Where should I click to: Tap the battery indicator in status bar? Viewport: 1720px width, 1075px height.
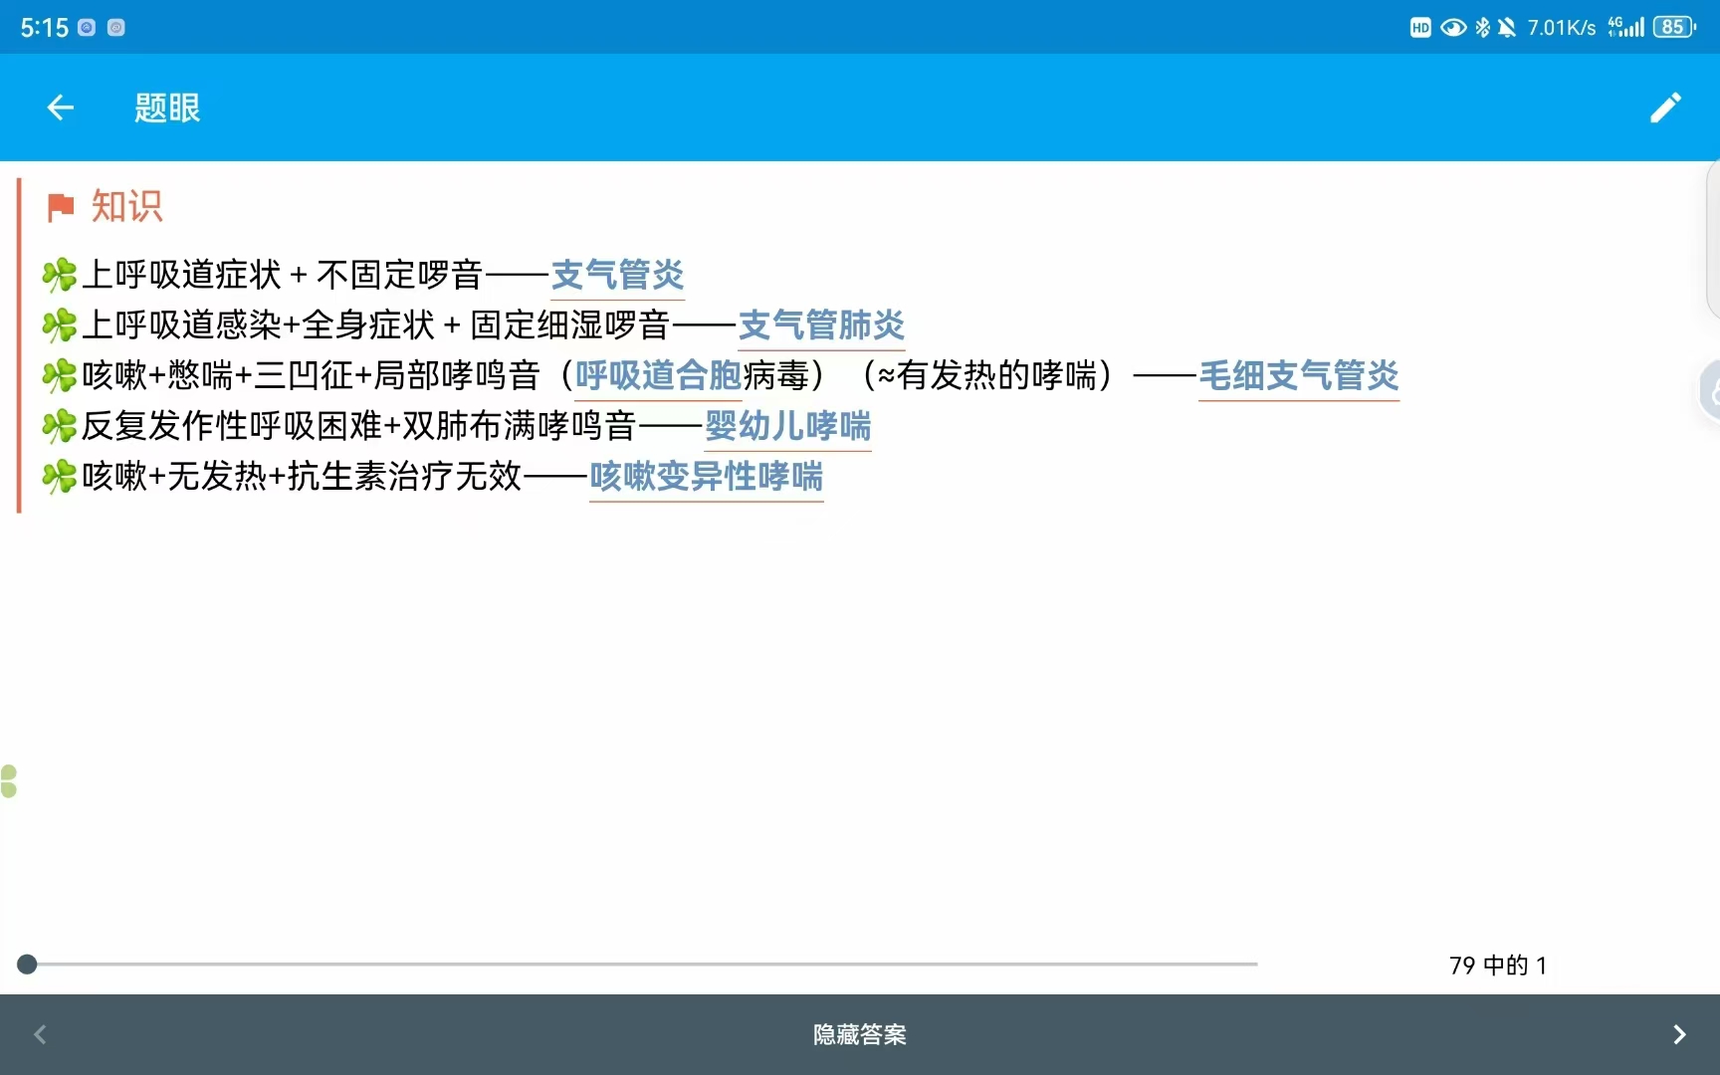[x=1673, y=27]
